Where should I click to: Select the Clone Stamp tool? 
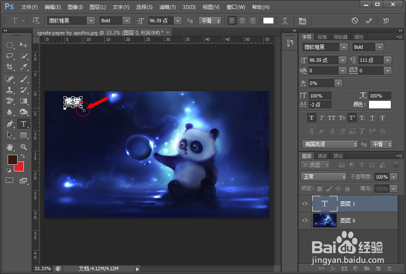10,90
